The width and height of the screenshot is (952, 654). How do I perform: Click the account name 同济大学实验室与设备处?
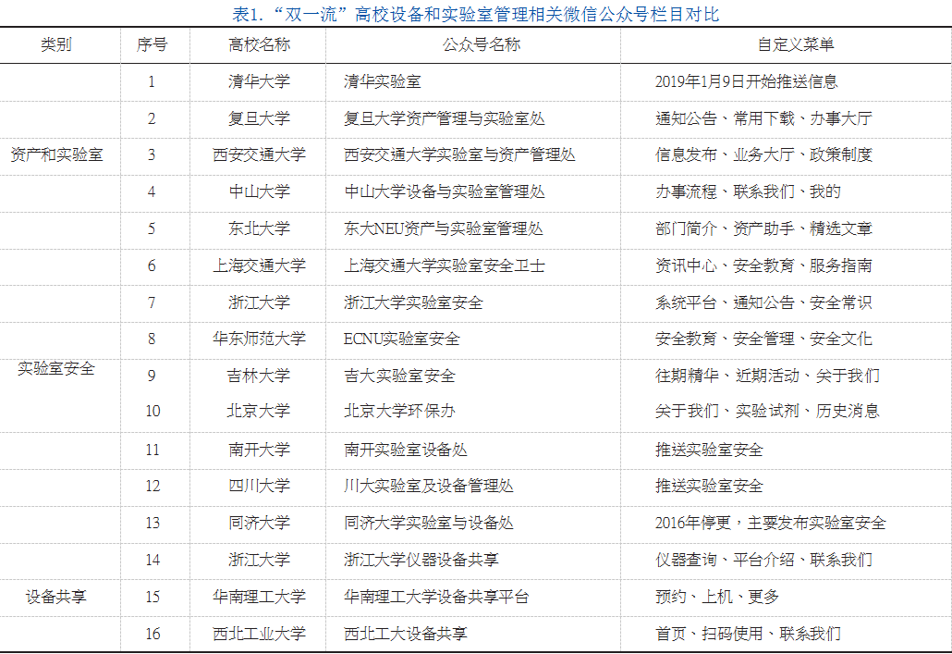429,523
